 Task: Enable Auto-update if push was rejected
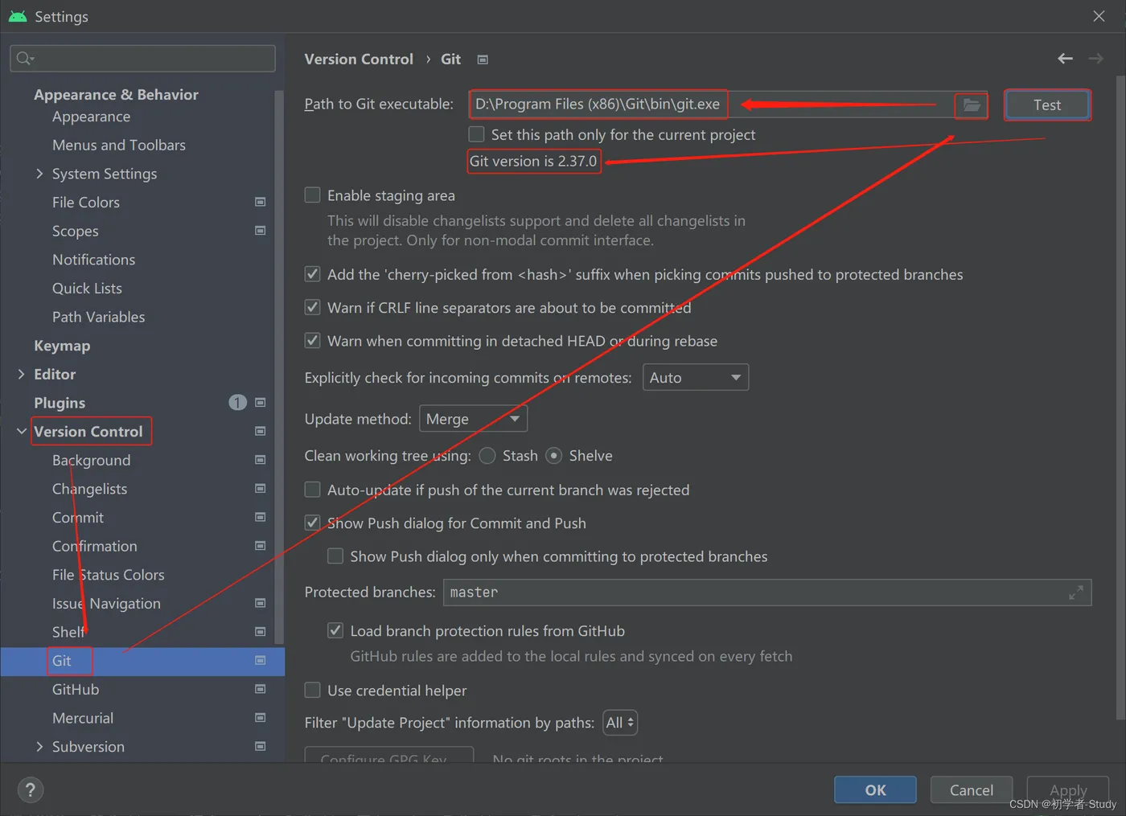pyautogui.click(x=313, y=490)
